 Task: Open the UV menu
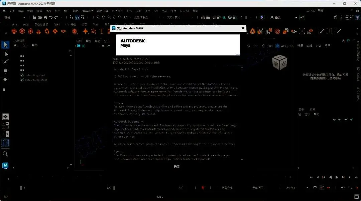pos(156,11)
